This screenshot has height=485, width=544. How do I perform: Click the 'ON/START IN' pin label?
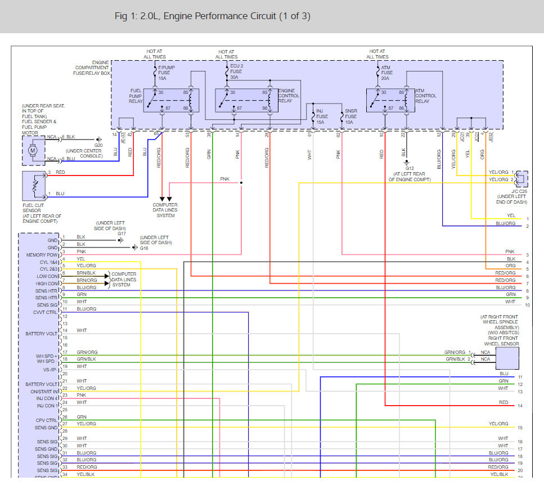[44, 392]
